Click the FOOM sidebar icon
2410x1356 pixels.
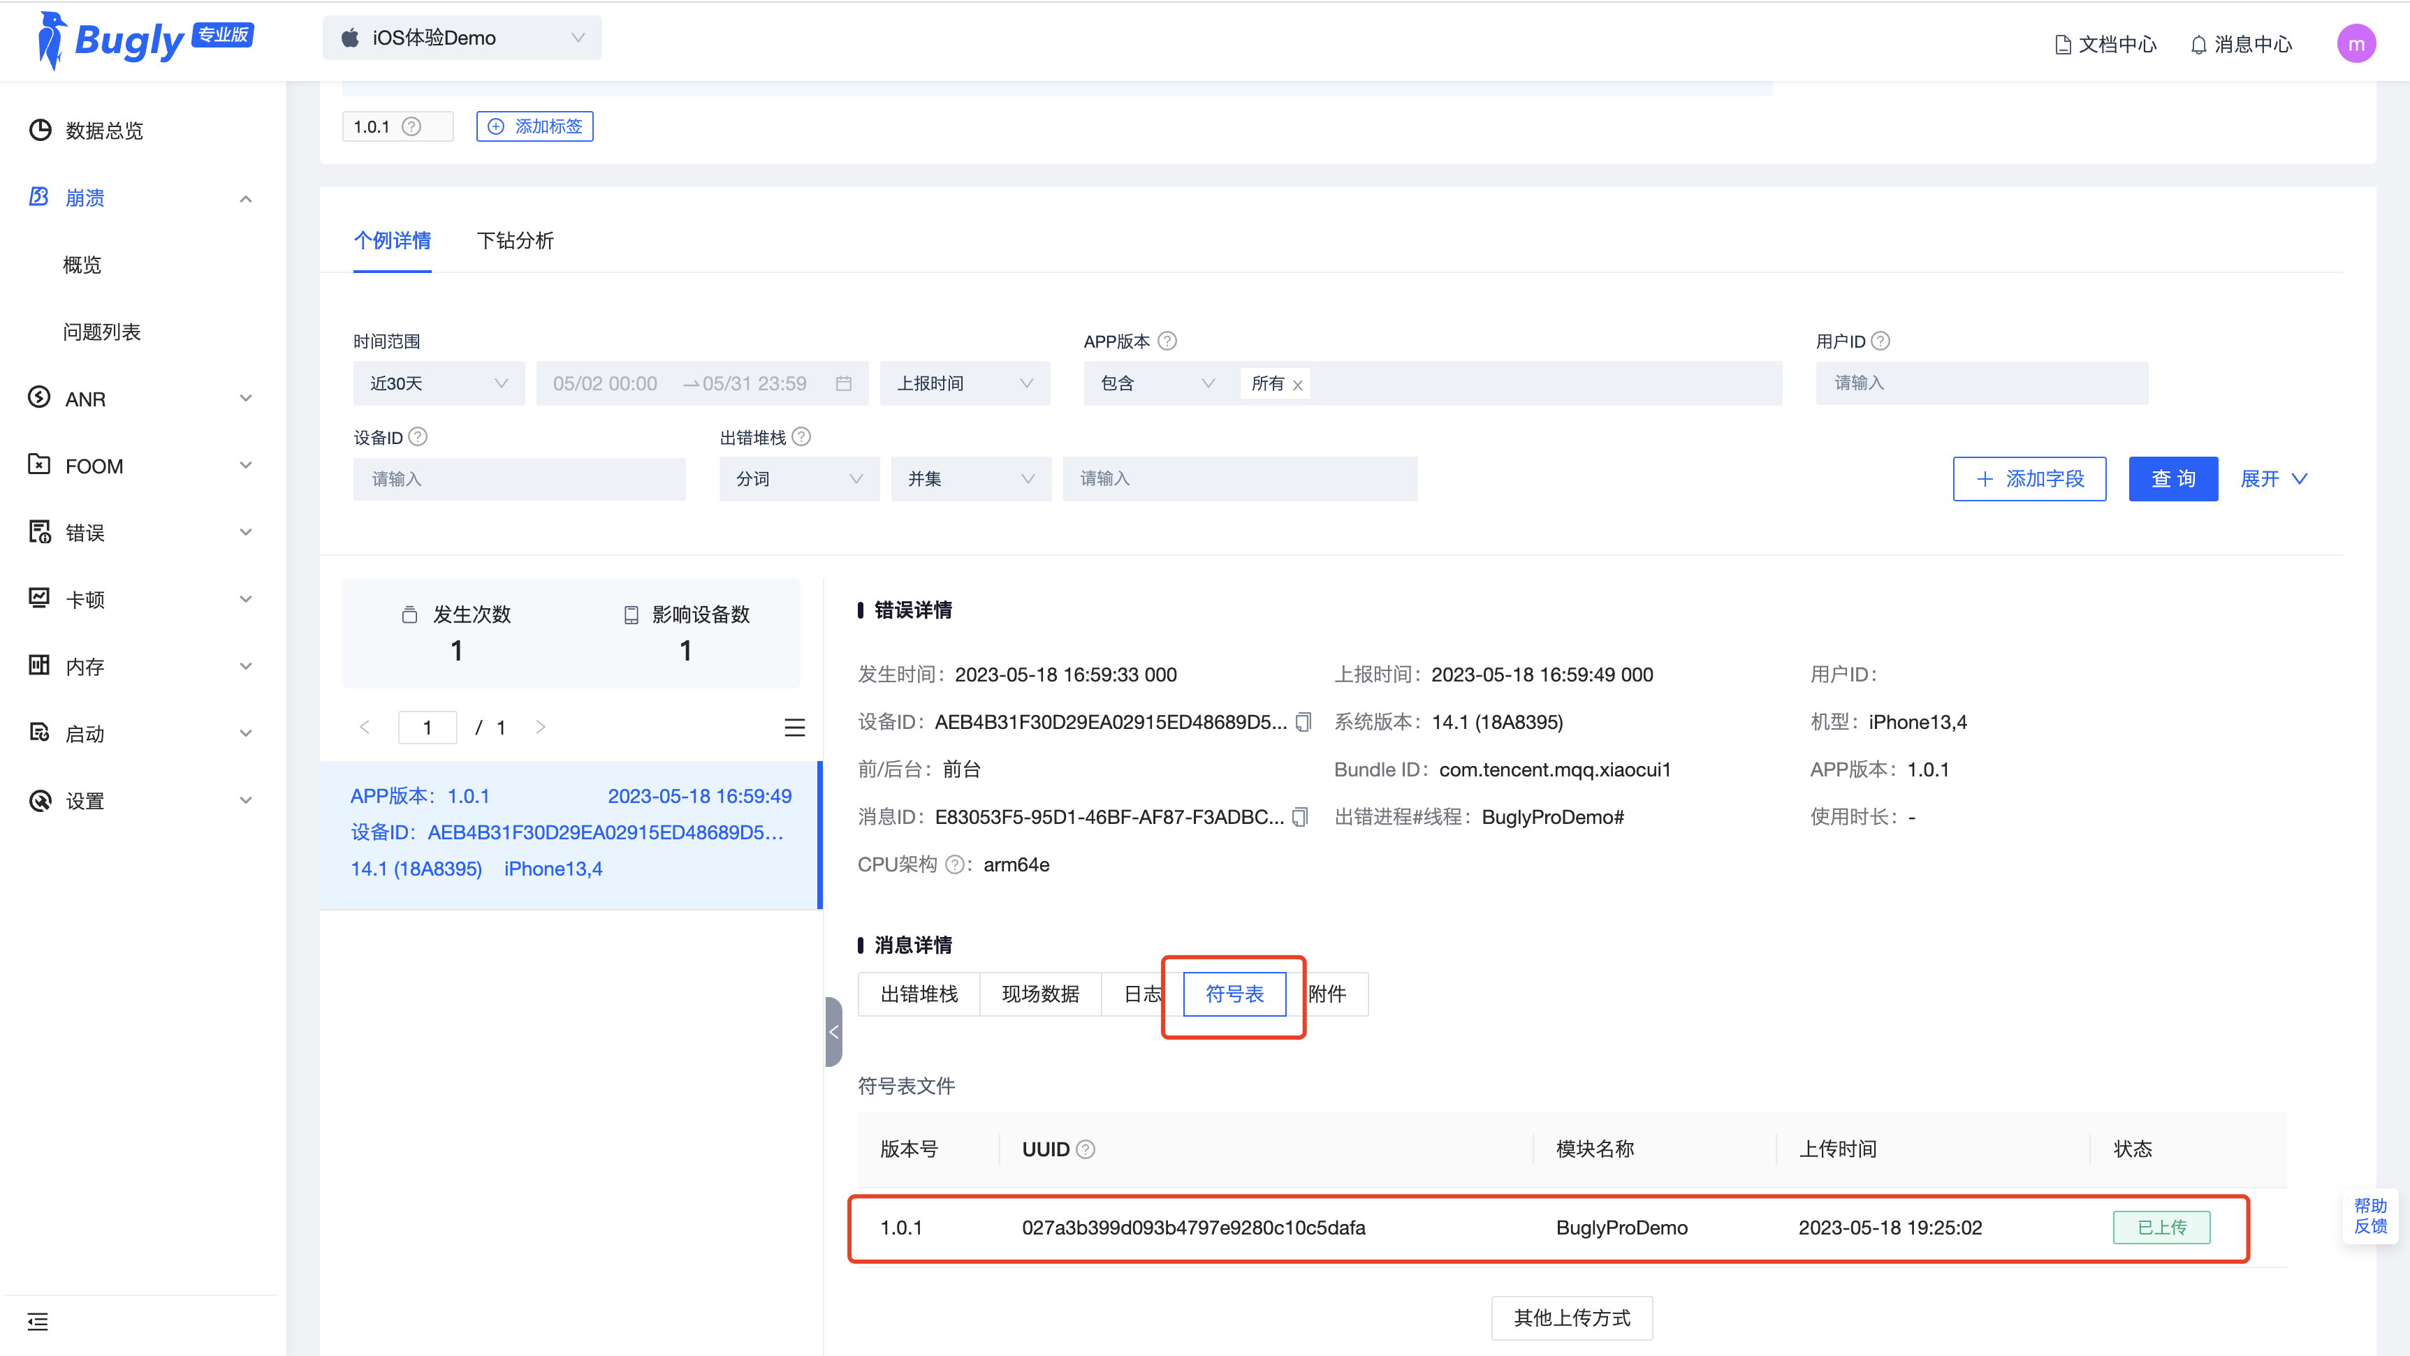point(39,465)
